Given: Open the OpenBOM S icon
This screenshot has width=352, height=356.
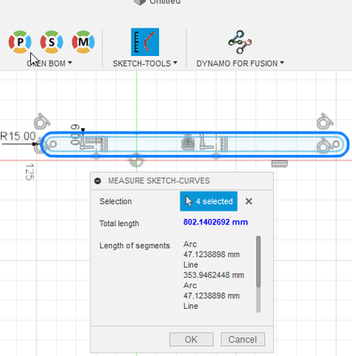Looking at the screenshot, I should coord(52,42).
